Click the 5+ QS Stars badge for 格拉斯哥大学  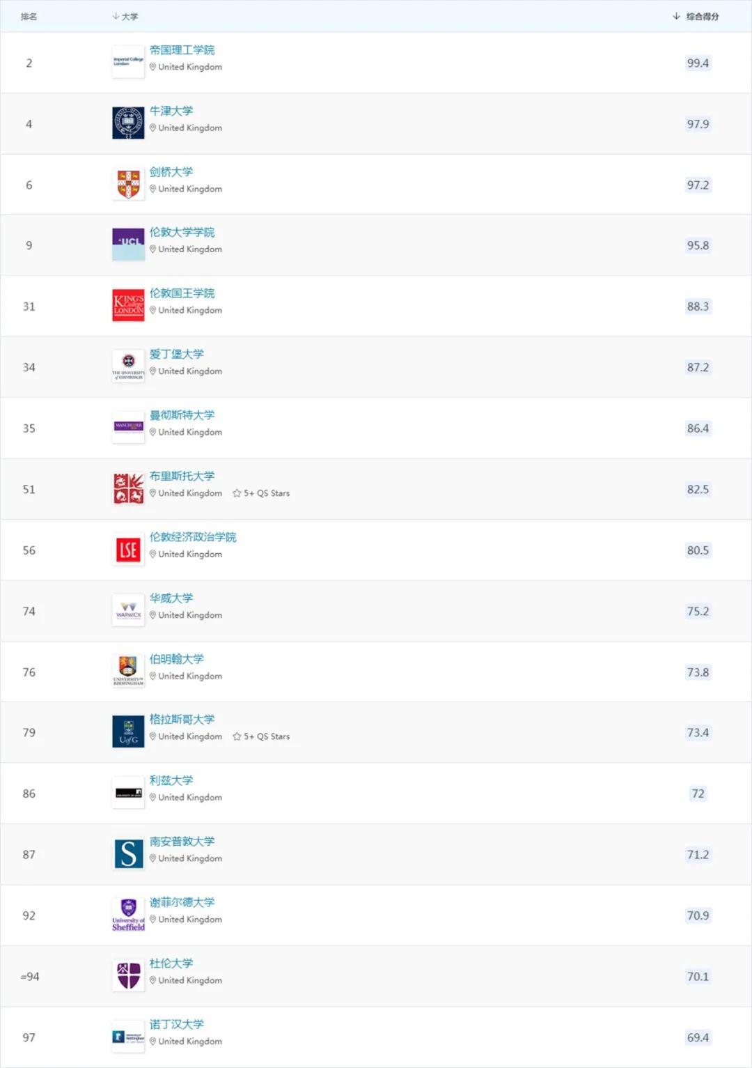261,736
